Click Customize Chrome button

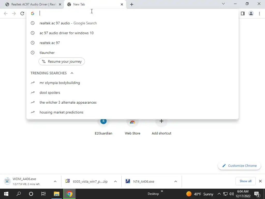point(239,166)
